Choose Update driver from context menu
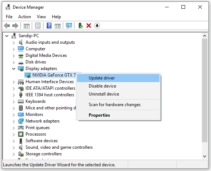 [x=118, y=78]
